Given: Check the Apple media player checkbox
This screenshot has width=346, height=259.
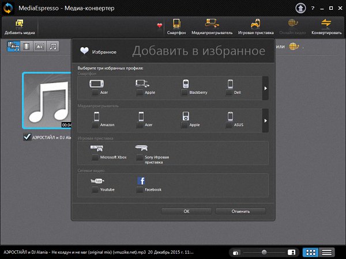Looking at the screenshot, I should click(185, 125).
